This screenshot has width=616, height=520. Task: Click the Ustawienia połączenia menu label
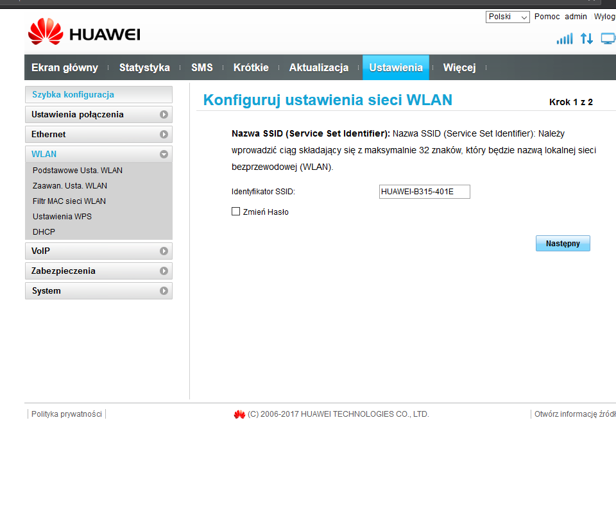point(78,115)
